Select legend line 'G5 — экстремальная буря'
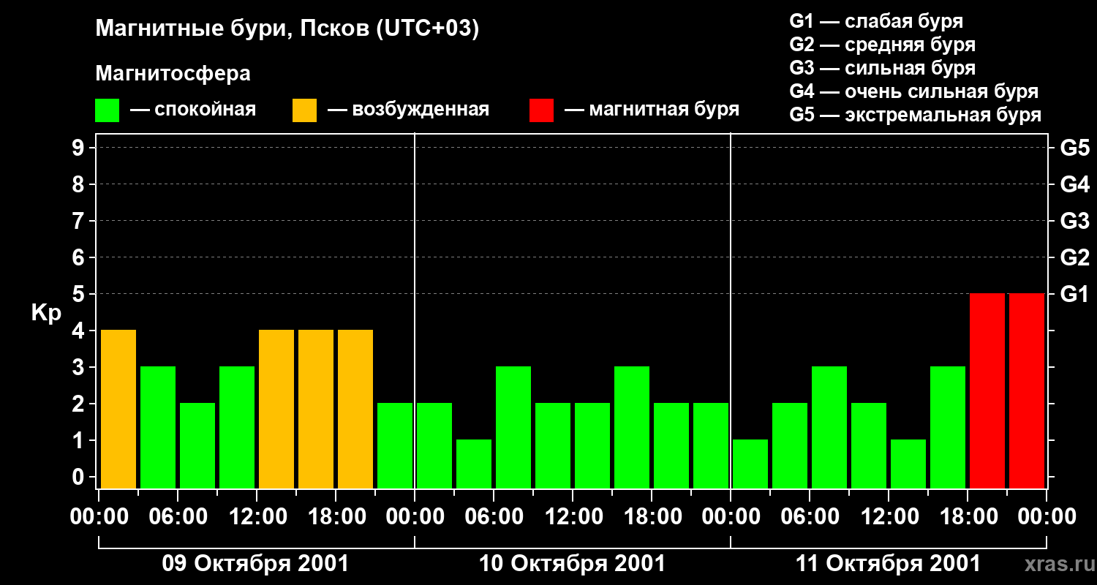The width and height of the screenshot is (1097, 585). [x=916, y=115]
